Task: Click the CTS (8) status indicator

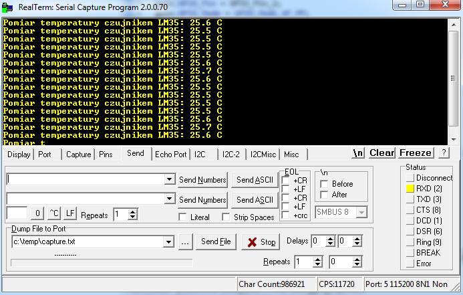Action: [410, 210]
